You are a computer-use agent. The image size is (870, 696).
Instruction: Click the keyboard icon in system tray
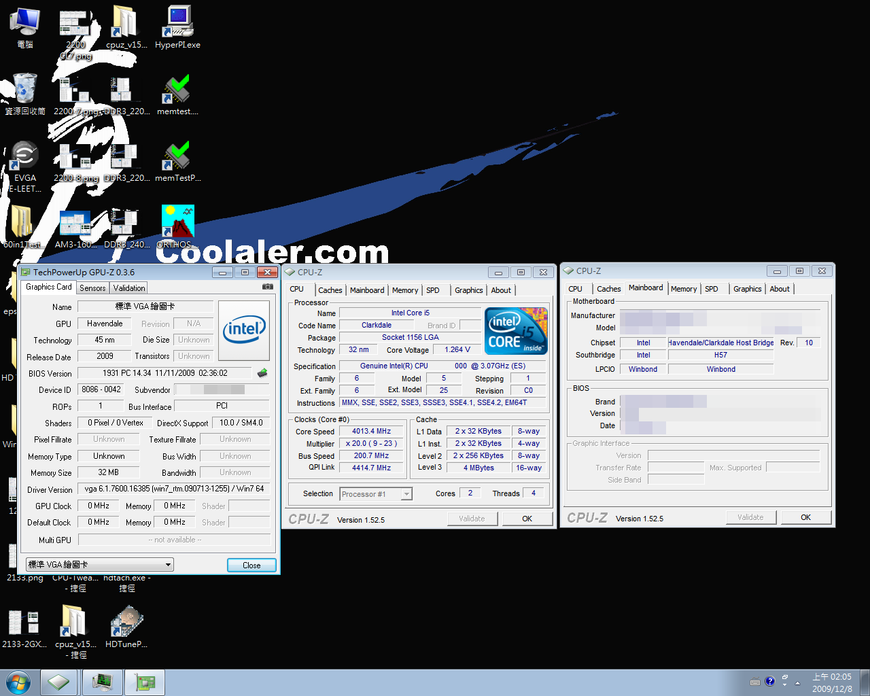point(754,682)
